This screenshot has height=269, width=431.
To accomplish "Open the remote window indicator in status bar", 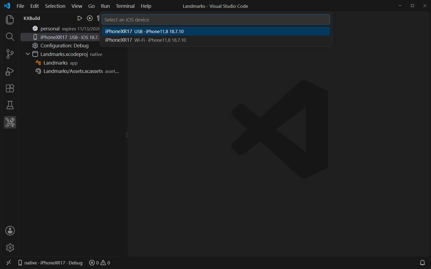I will click(x=9, y=263).
